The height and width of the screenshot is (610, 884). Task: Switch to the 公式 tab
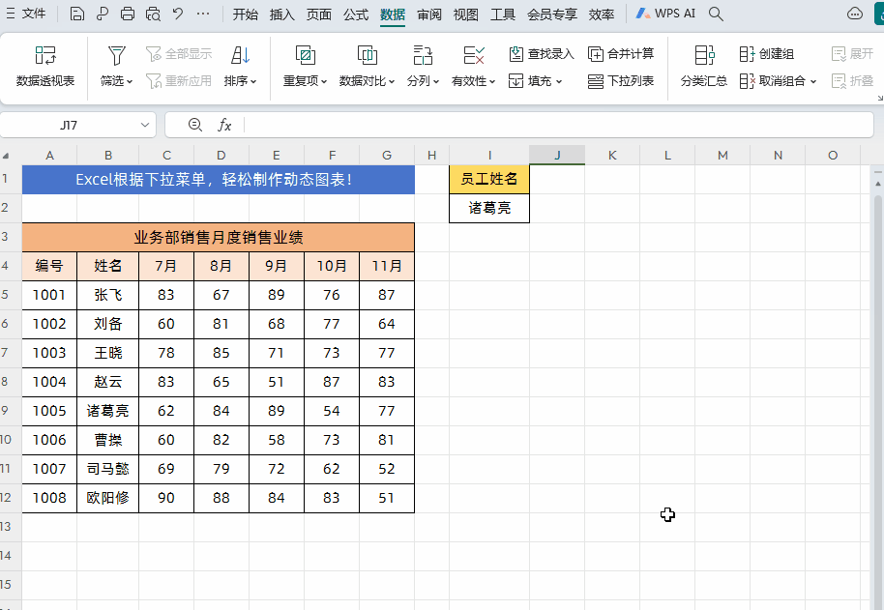pos(356,15)
